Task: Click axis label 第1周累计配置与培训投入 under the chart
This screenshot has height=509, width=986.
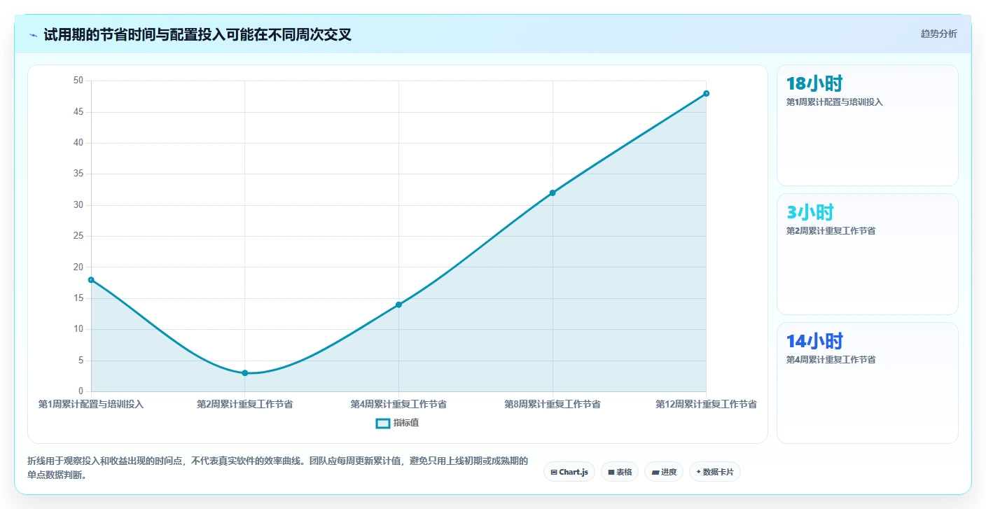Action: tap(91, 404)
